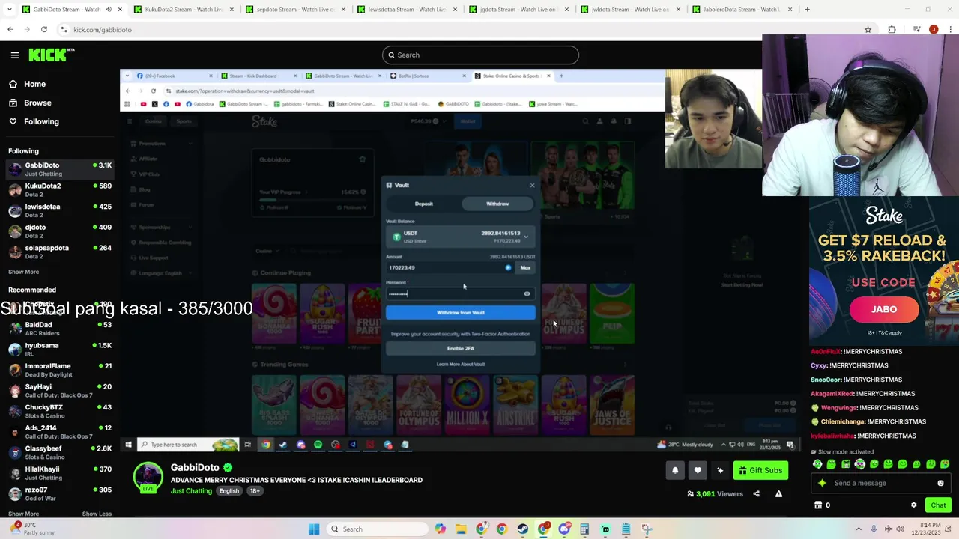
Task: Click the heart follow button
Action: [x=698, y=470]
